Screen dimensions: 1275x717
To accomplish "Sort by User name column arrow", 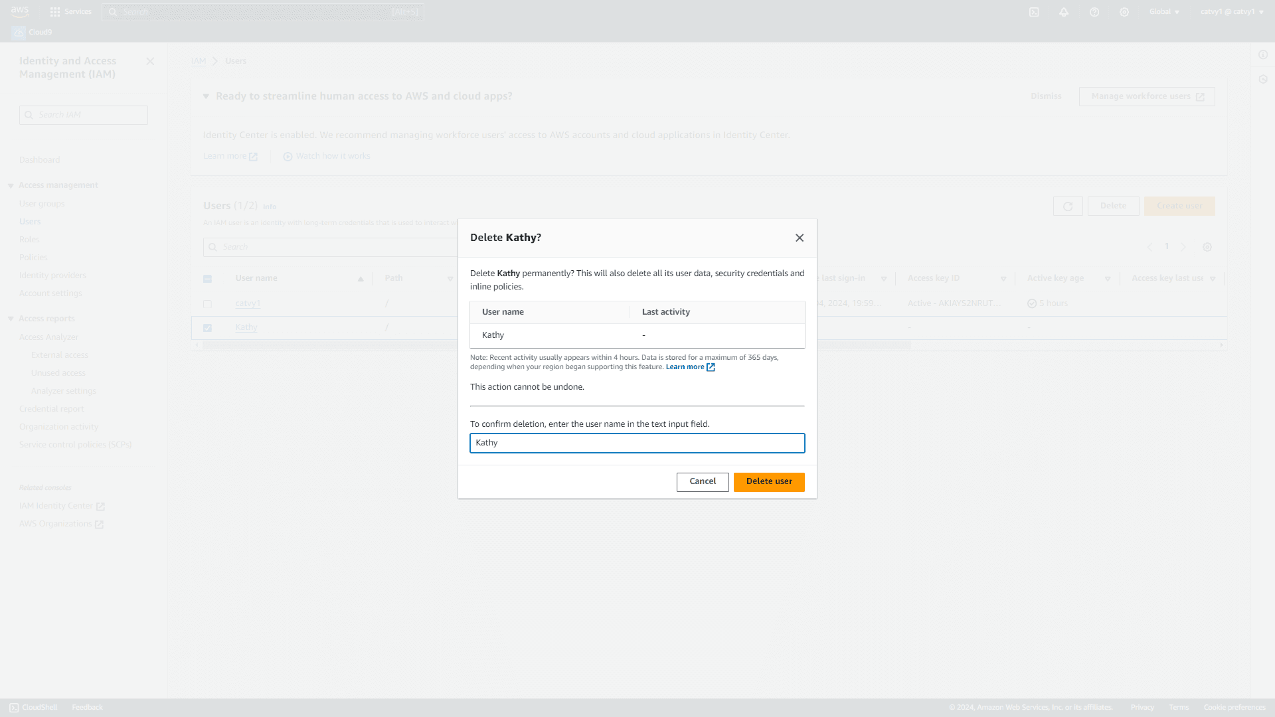I will (361, 279).
